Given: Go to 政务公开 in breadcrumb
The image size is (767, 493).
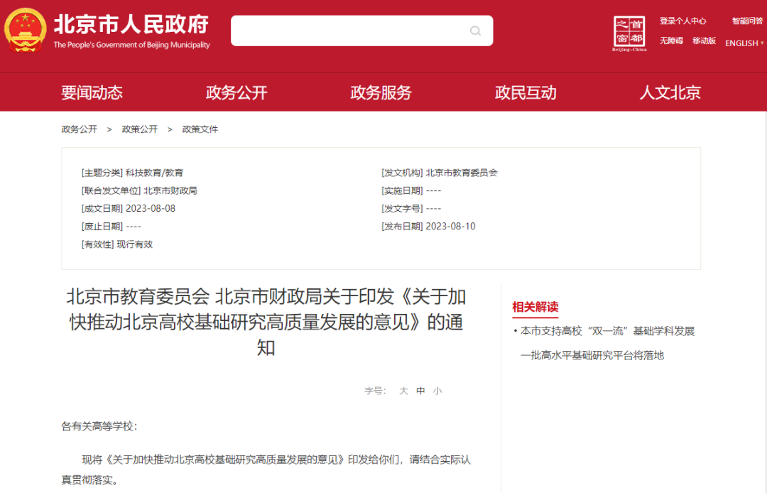Looking at the screenshot, I should [x=80, y=129].
